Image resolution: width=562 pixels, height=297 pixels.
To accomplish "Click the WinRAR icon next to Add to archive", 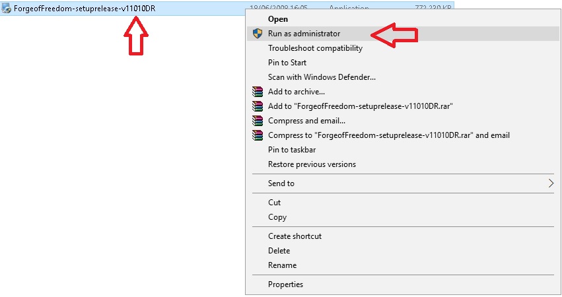I will pos(258,92).
